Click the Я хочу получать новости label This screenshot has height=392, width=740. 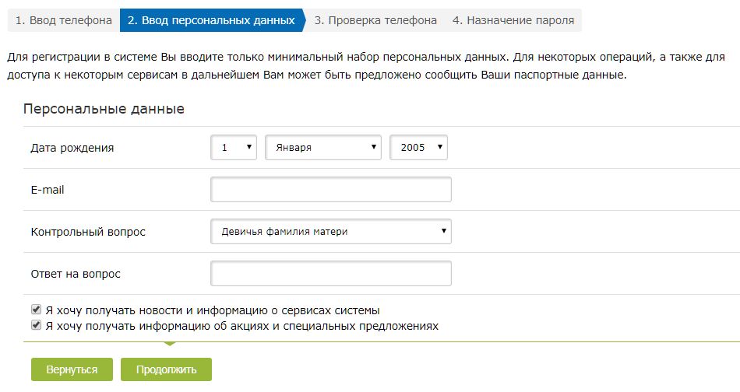212,310
